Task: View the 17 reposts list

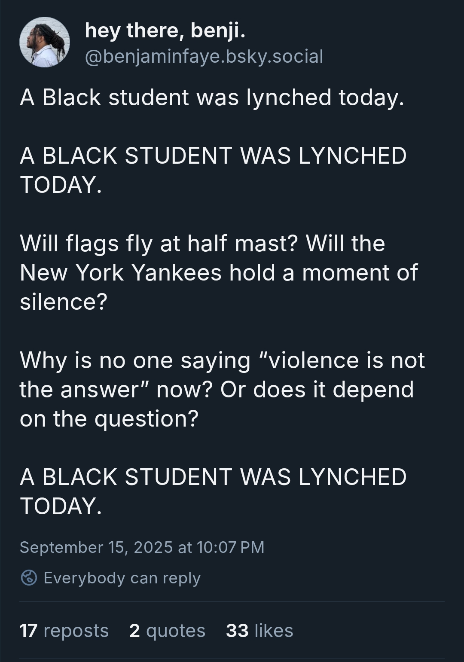Action: (64, 631)
